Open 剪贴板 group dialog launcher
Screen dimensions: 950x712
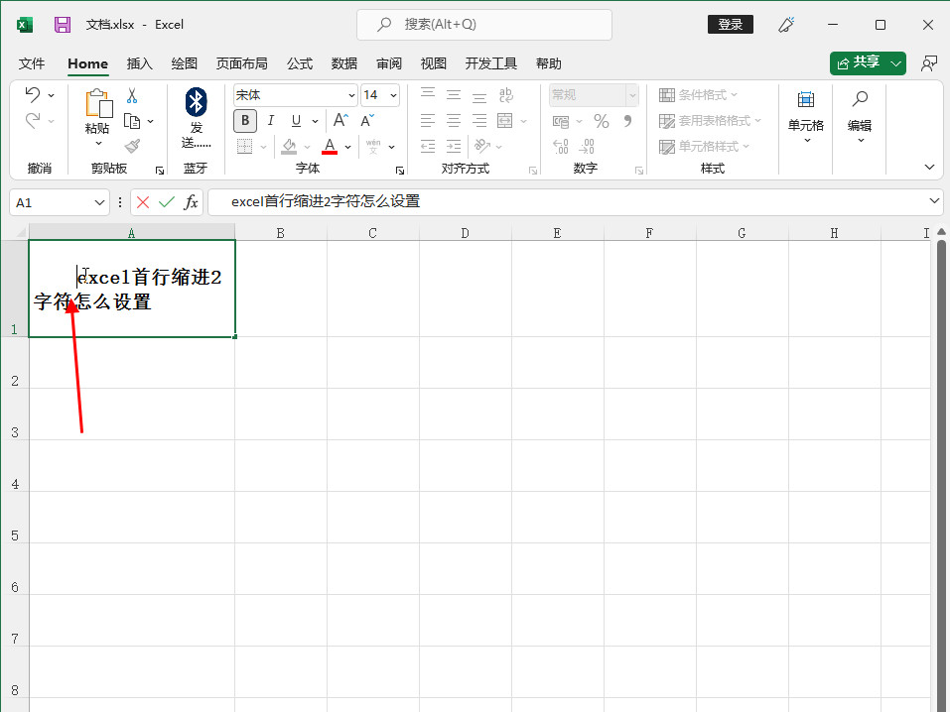pyautogui.click(x=160, y=171)
